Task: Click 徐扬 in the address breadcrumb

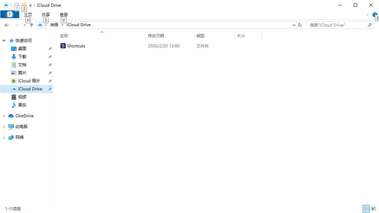Action: tap(54, 25)
